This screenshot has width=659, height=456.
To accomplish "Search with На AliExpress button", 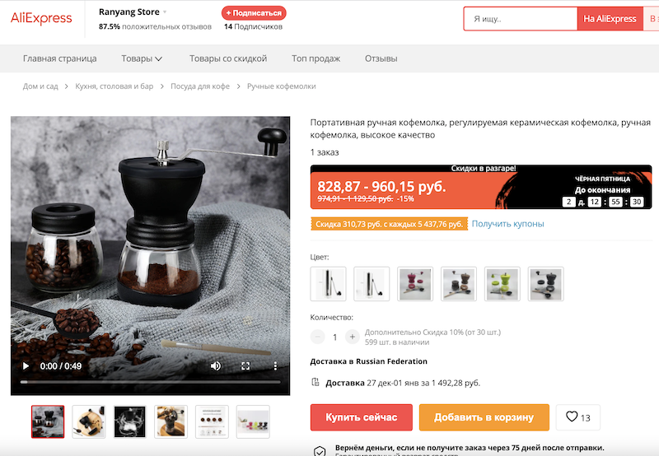I will (x=610, y=19).
